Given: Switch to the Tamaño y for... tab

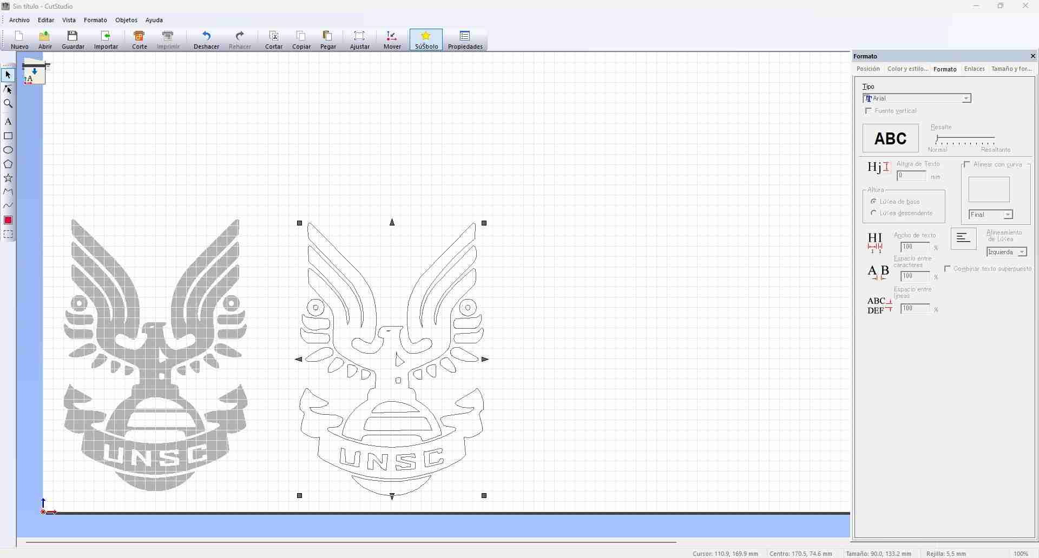Looking at the screenshot, I should point(1011,69).
